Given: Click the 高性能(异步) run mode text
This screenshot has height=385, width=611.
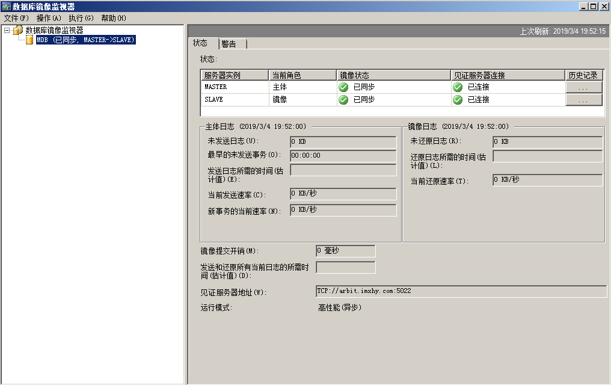Looking at the screenshot, I should point(340,307).
